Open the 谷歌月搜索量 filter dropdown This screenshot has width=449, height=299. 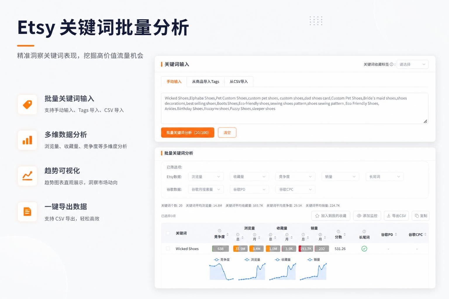tap(206, 190)
